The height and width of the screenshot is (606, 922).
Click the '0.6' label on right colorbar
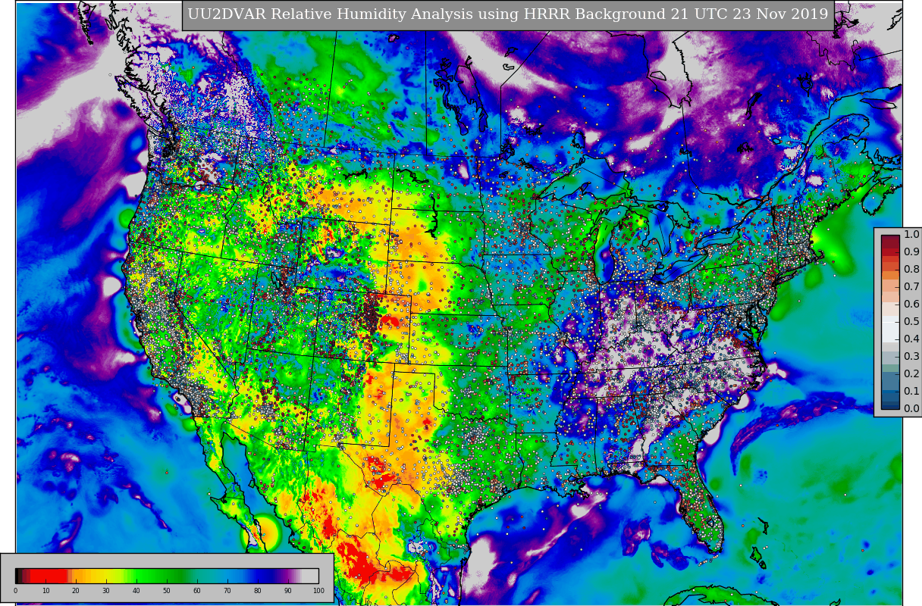coord(911,304)
